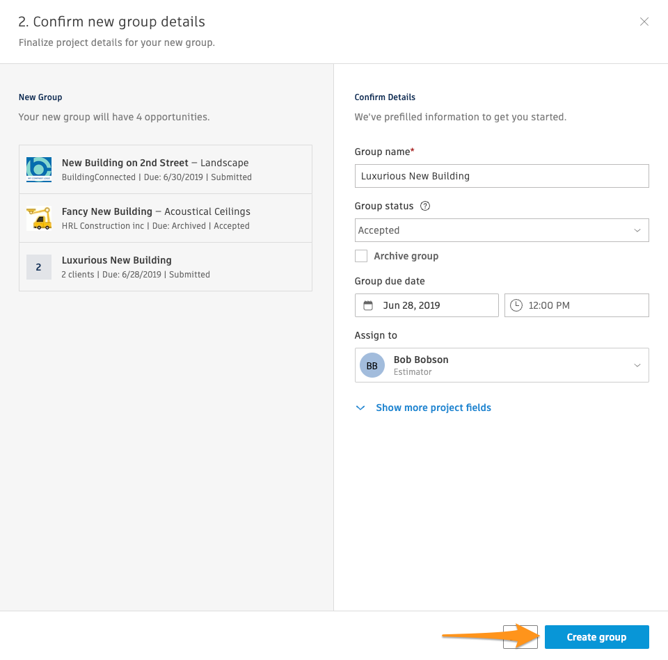Close the Confirm new group details dialog

644,22
